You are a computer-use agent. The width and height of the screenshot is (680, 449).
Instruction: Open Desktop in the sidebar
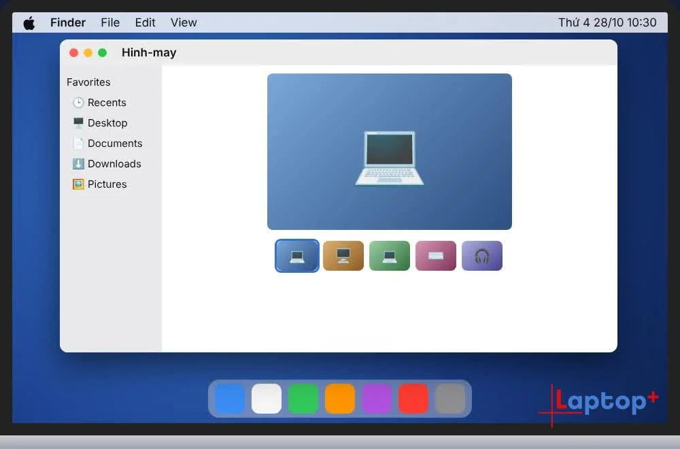tap(100, 122)
